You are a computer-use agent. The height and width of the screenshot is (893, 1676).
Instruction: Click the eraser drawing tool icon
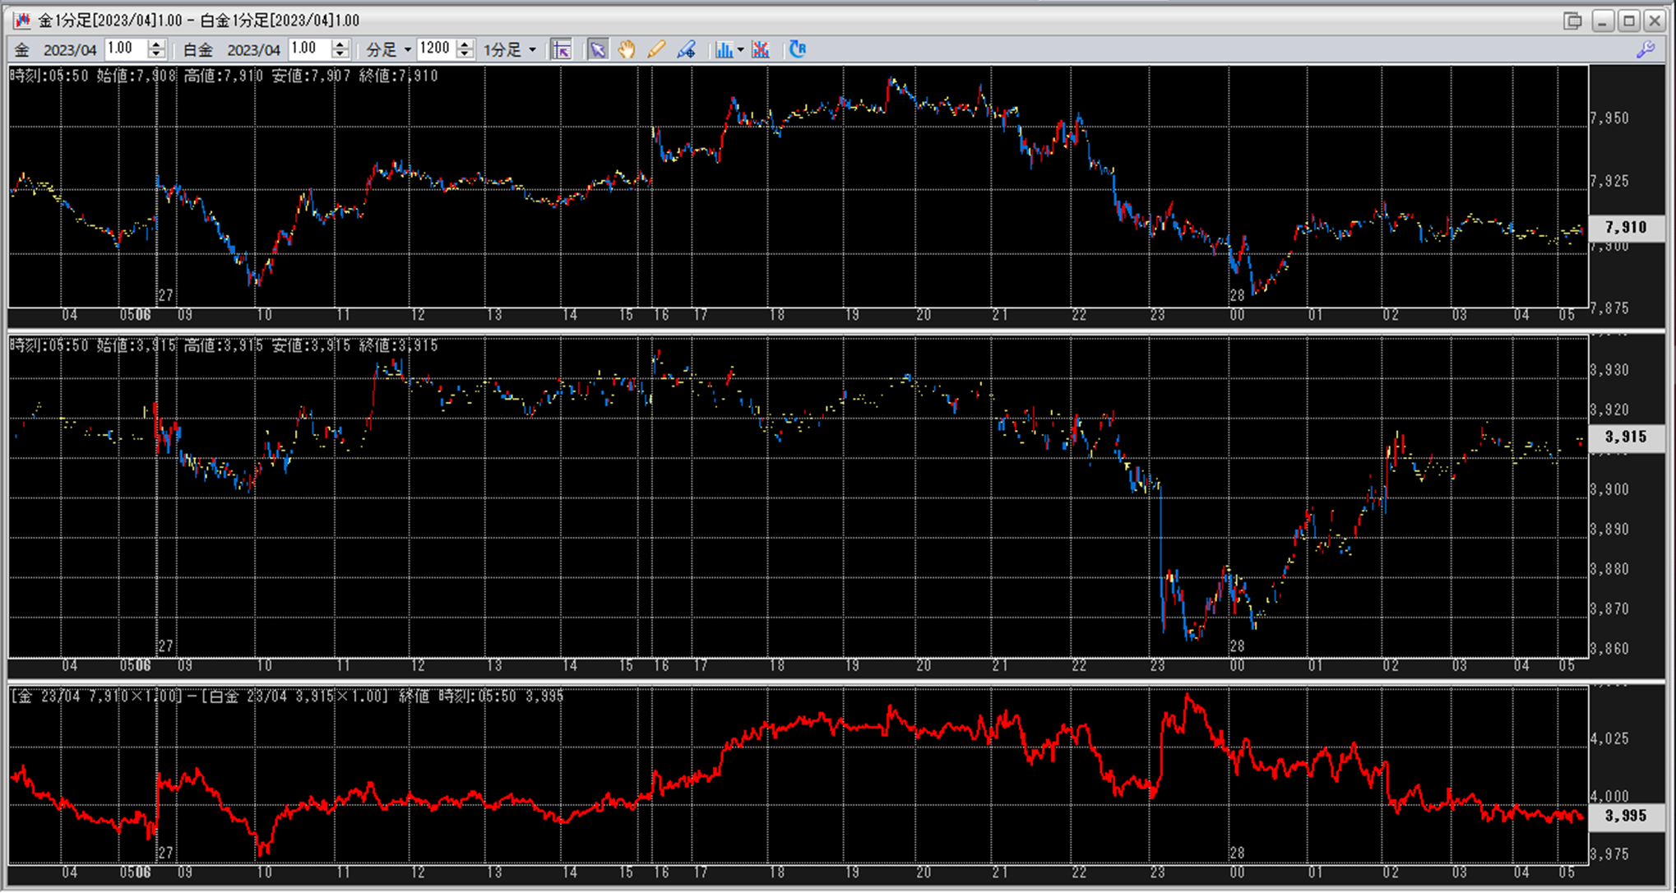[x=686, y=49]
